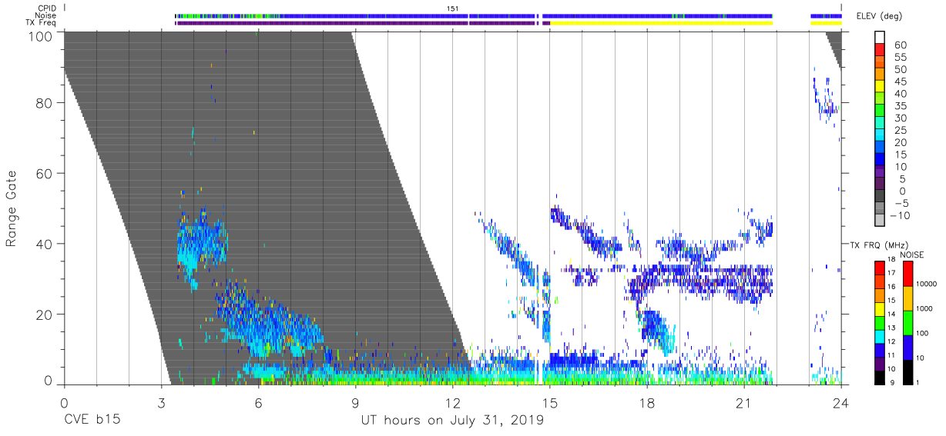Click the 9 tick on the UT hours axis
946x436 pixels.
pos(356,403)
